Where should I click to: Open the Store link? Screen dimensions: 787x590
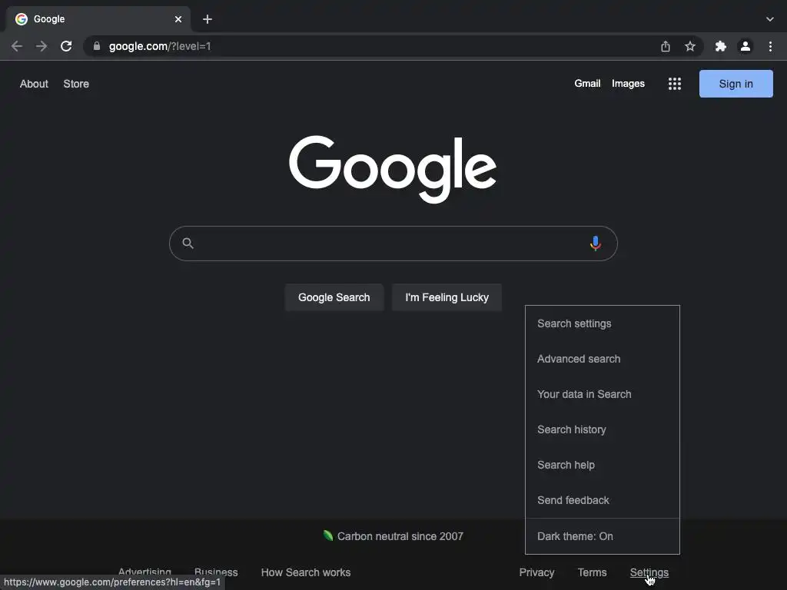click(x=76, y=84)
